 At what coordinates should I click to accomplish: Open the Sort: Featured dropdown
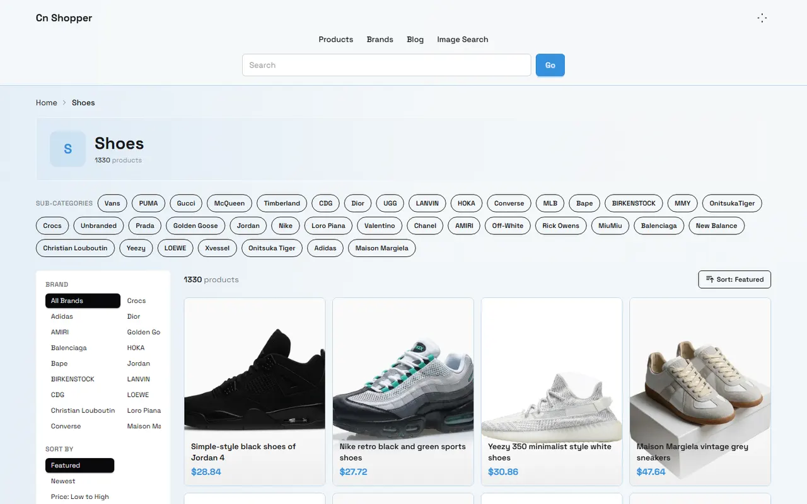[x=734, y=280]
